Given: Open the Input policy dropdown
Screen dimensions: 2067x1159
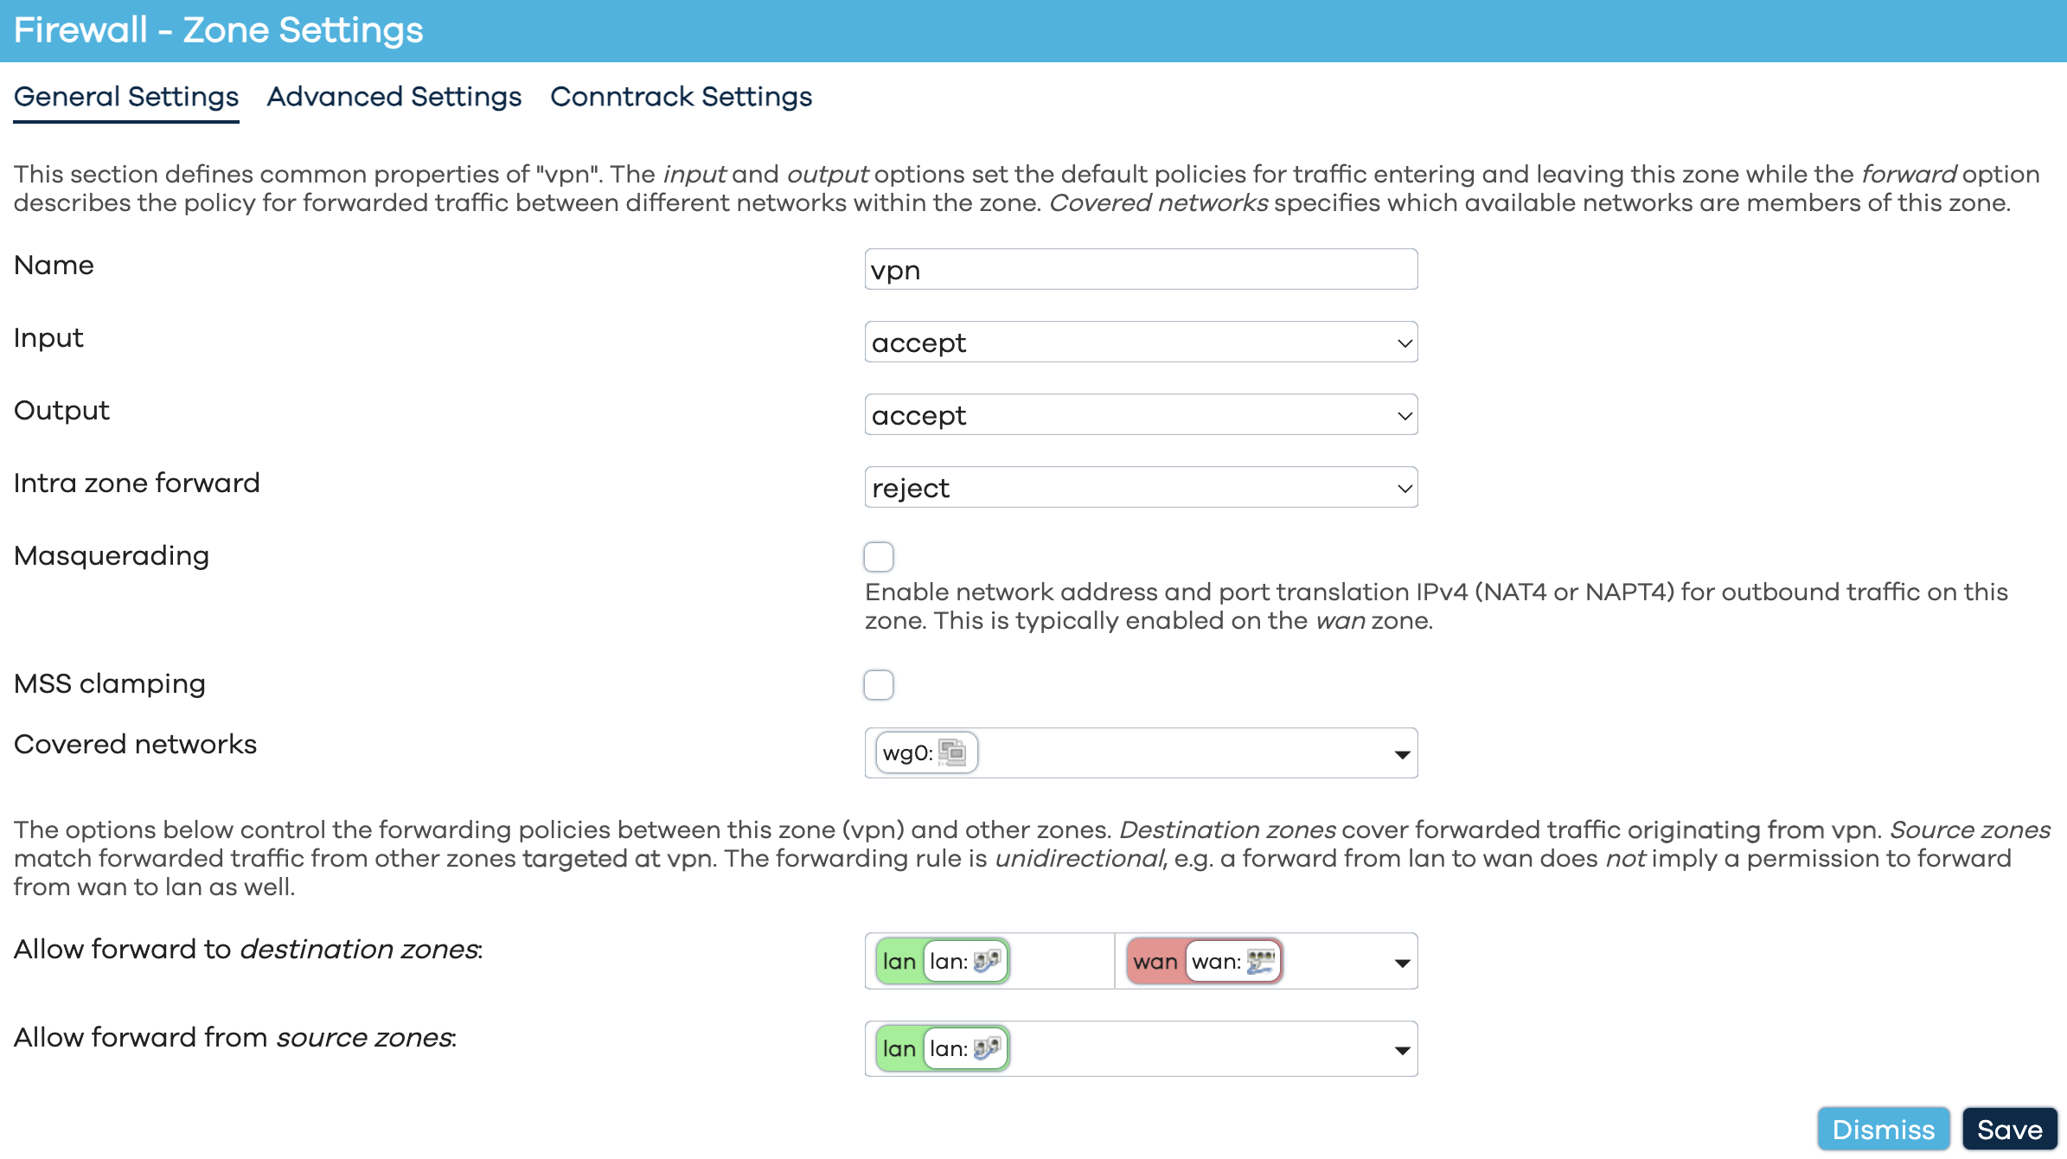Looking at the screenshot, I should click(1140, 342).
